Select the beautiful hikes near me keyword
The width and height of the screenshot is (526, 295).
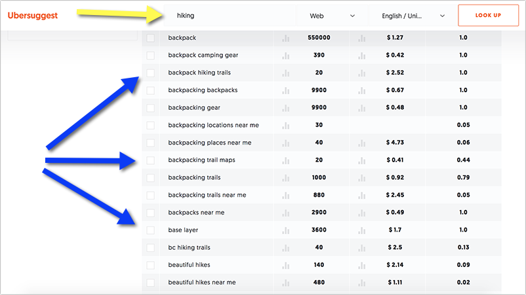201,283
